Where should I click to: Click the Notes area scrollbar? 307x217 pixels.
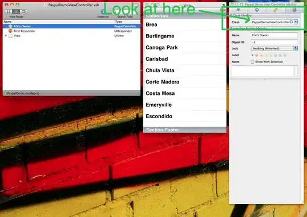(296, 71)
